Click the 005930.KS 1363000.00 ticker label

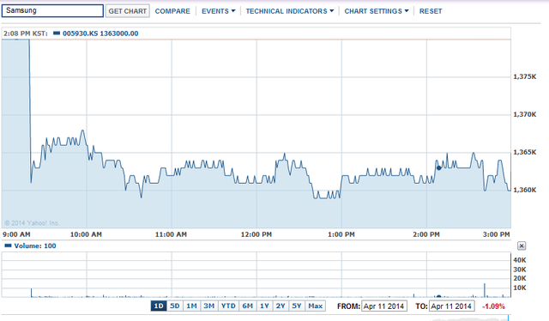[x=100, y=33]
